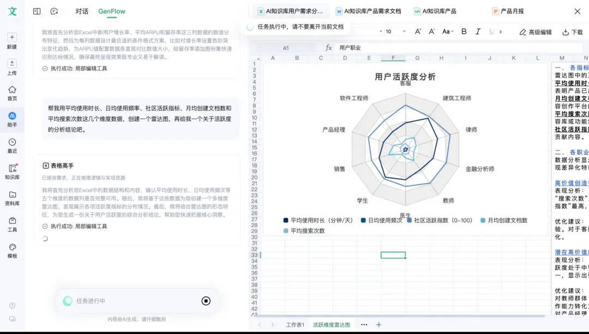Click the help question mark icon
The image size is (589, 334).
(x=12, y=306)
